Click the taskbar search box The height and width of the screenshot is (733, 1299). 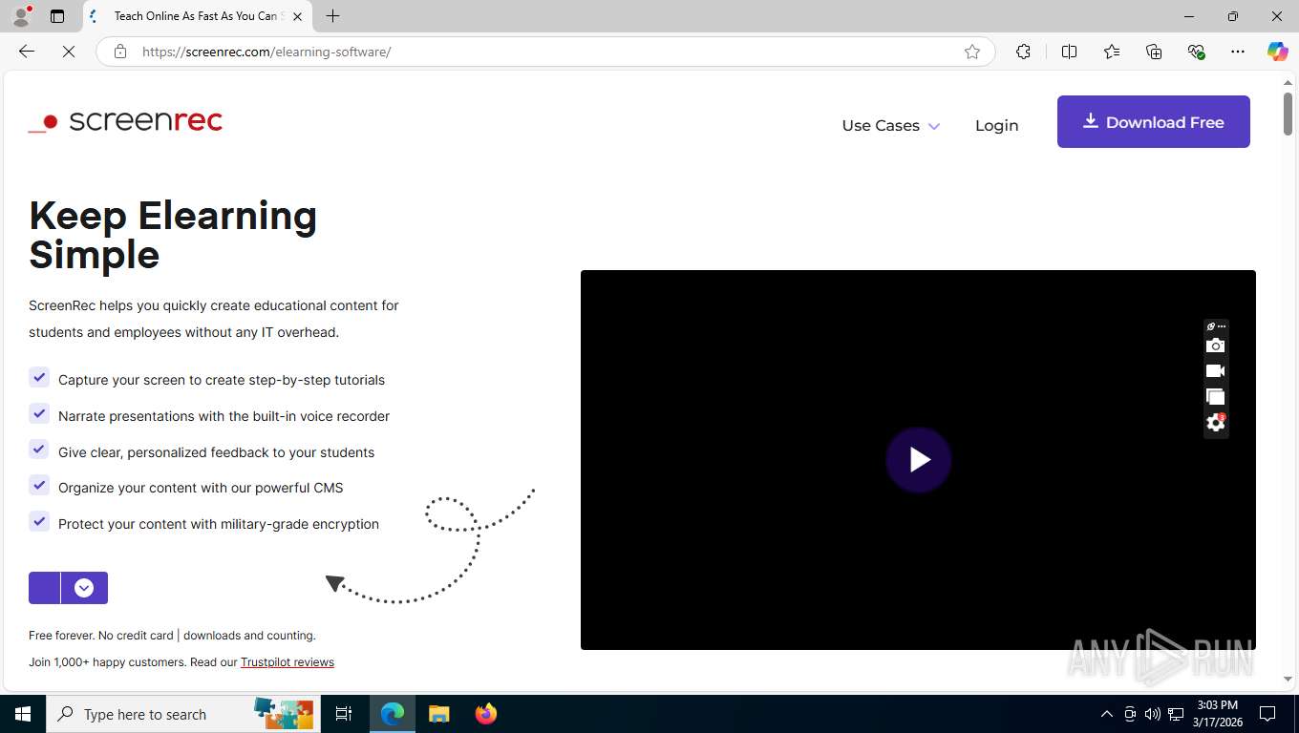coord(181,714)
